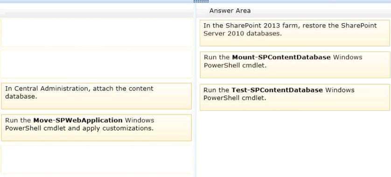This screenshot has width=391, height=177.
Task: Select the Central Administration attach content database box
Action: pos(96,96)
